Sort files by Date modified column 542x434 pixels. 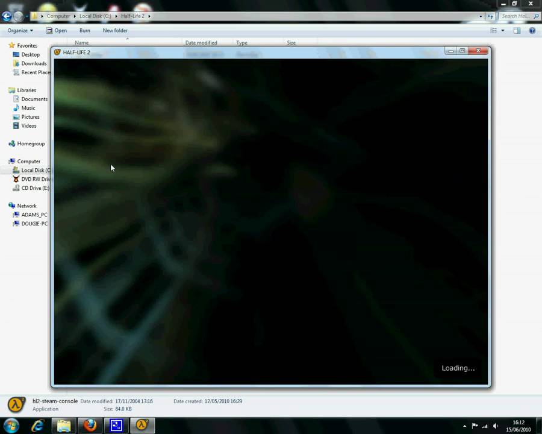coord(201,43)
